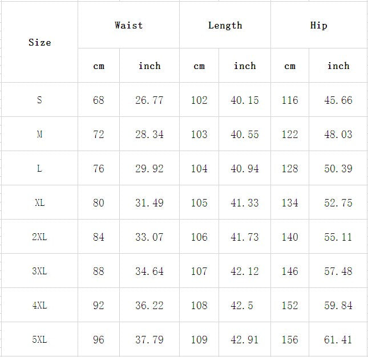Image resolution: width=368 pixels, height=357 pixels.
Task: Select the M size cell
Action: (x=39, y=134)
